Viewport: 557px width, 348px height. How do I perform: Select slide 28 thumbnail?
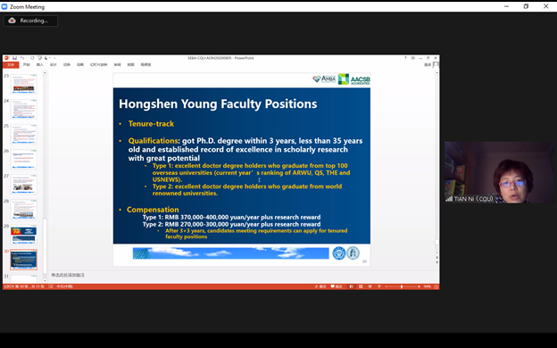pos(23,209)
